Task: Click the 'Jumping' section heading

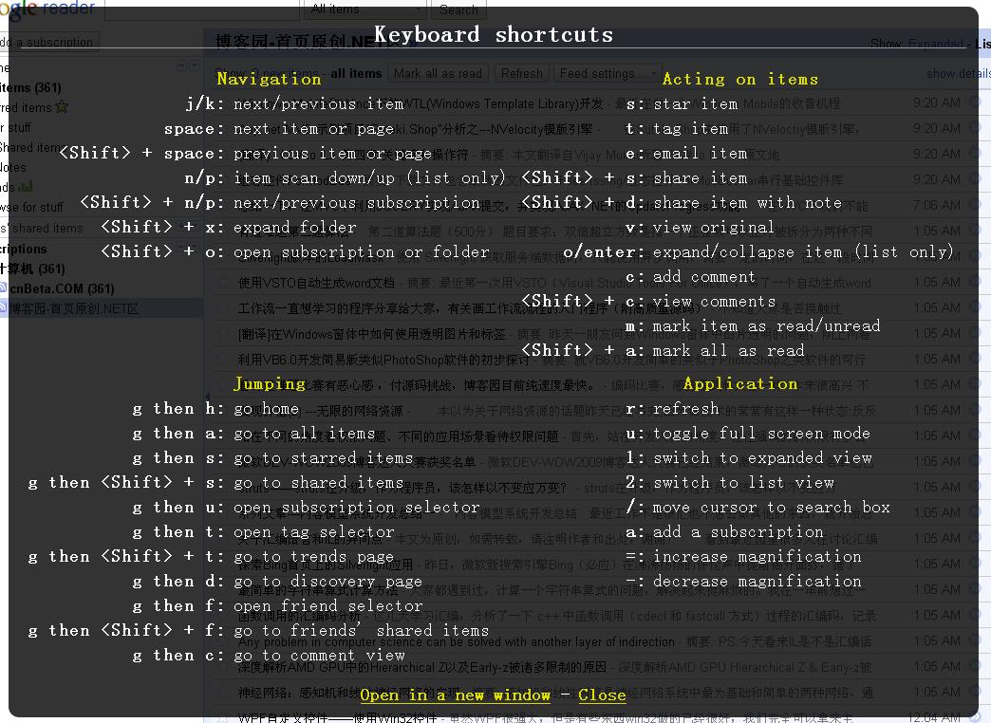Action: point(270,383)
